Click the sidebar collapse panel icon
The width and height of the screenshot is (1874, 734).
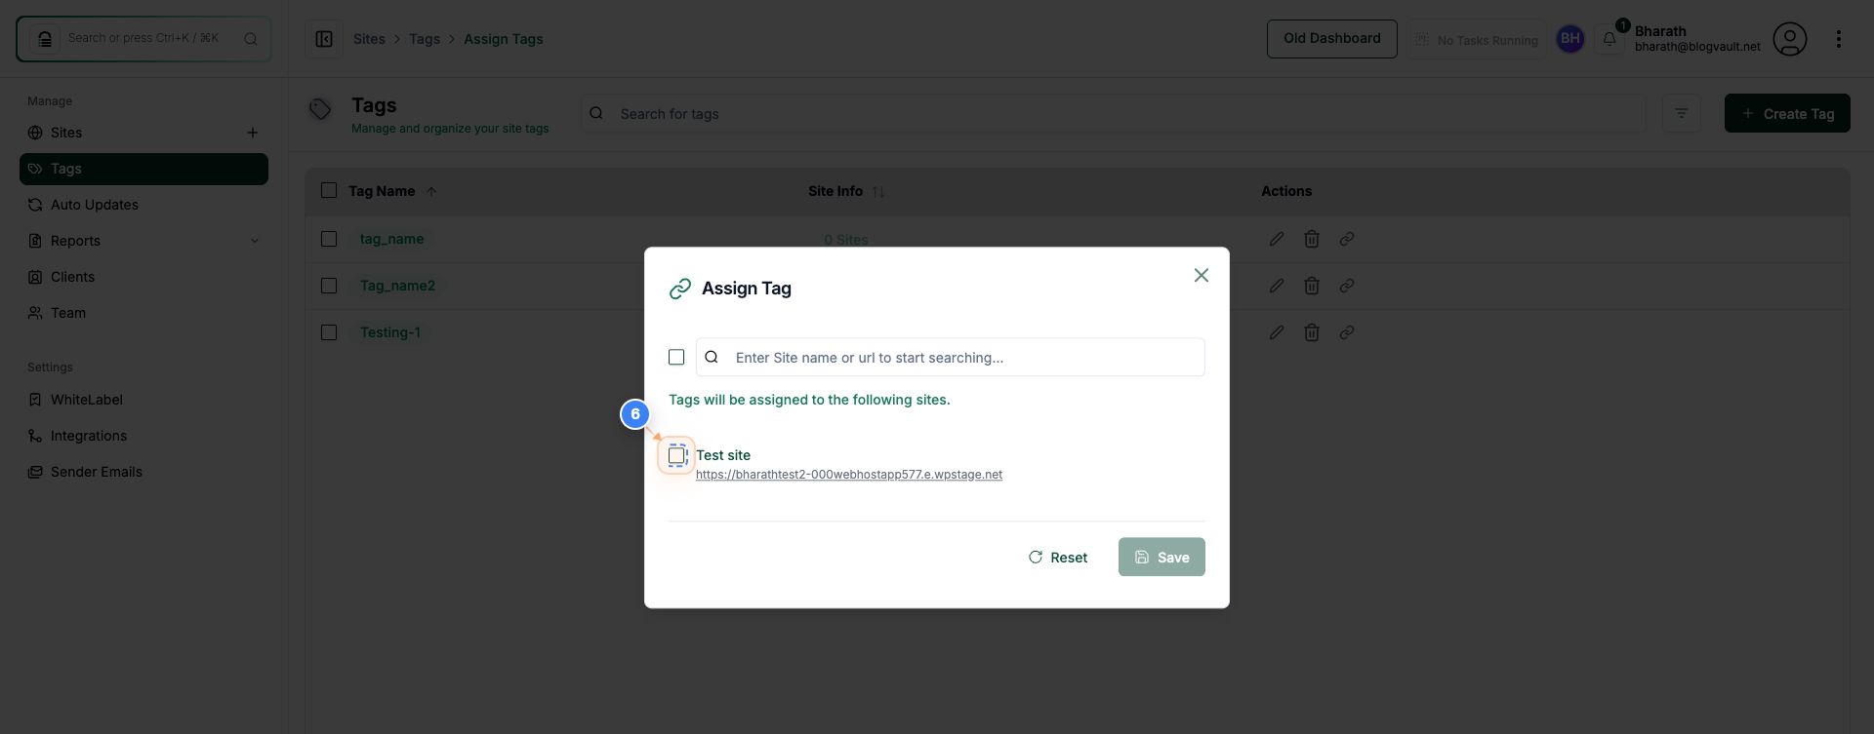(x=324, y=39)
